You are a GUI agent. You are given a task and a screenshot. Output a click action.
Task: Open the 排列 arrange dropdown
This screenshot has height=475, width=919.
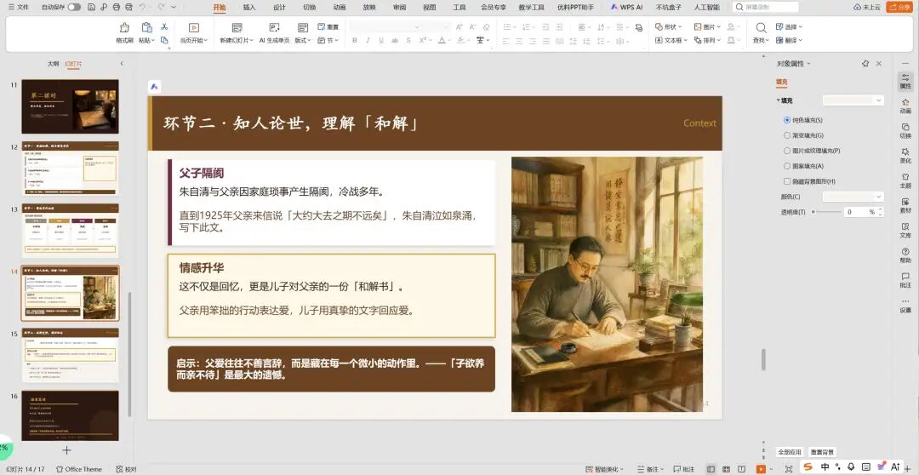pyautogui.click(x=707, y=41)
